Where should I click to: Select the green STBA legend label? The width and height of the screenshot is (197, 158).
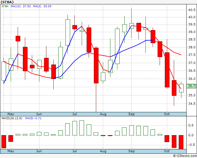tap(5, 6)
